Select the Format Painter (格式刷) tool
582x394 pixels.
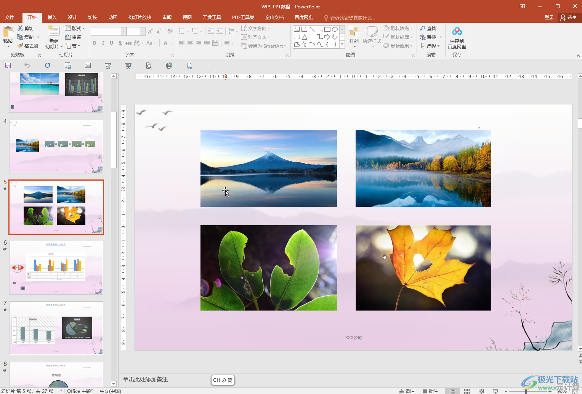28,46
